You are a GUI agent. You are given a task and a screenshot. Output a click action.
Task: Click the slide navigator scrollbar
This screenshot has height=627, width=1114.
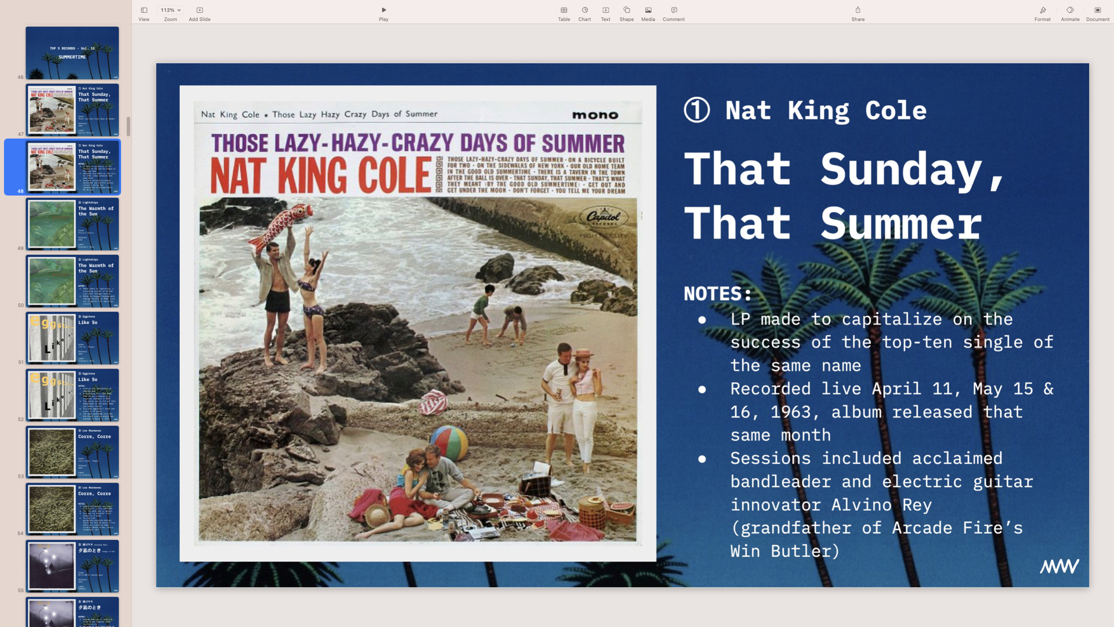tap(128, 126)
